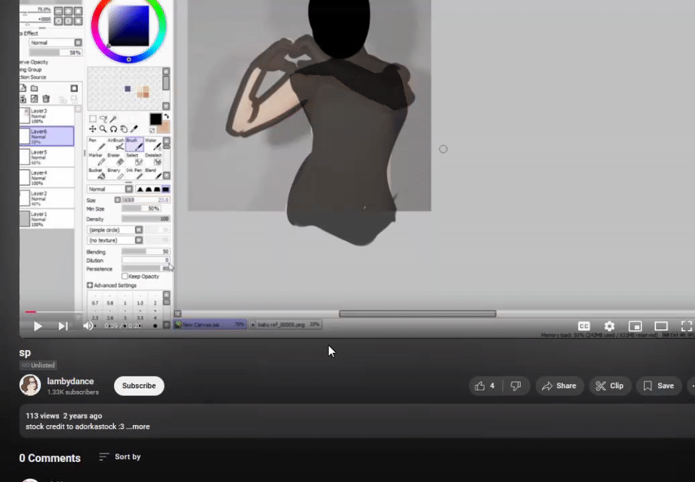695x482 pixels.
Task: Pick the eyedropper color picker tool
Action: pos(134,129)
